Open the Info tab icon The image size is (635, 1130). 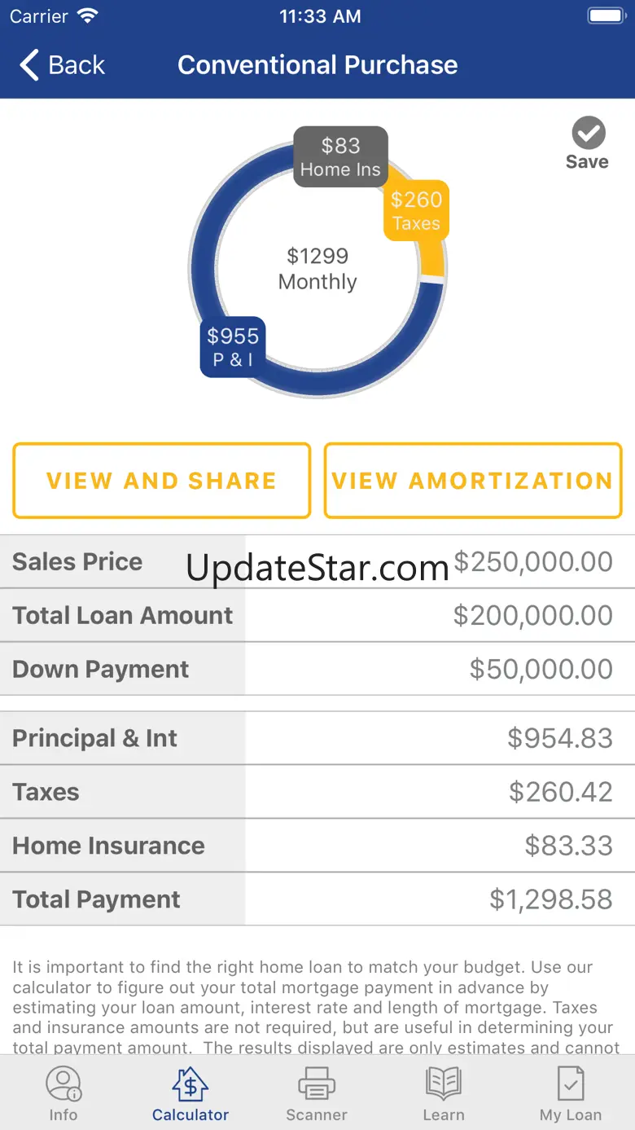(63, 1084)
